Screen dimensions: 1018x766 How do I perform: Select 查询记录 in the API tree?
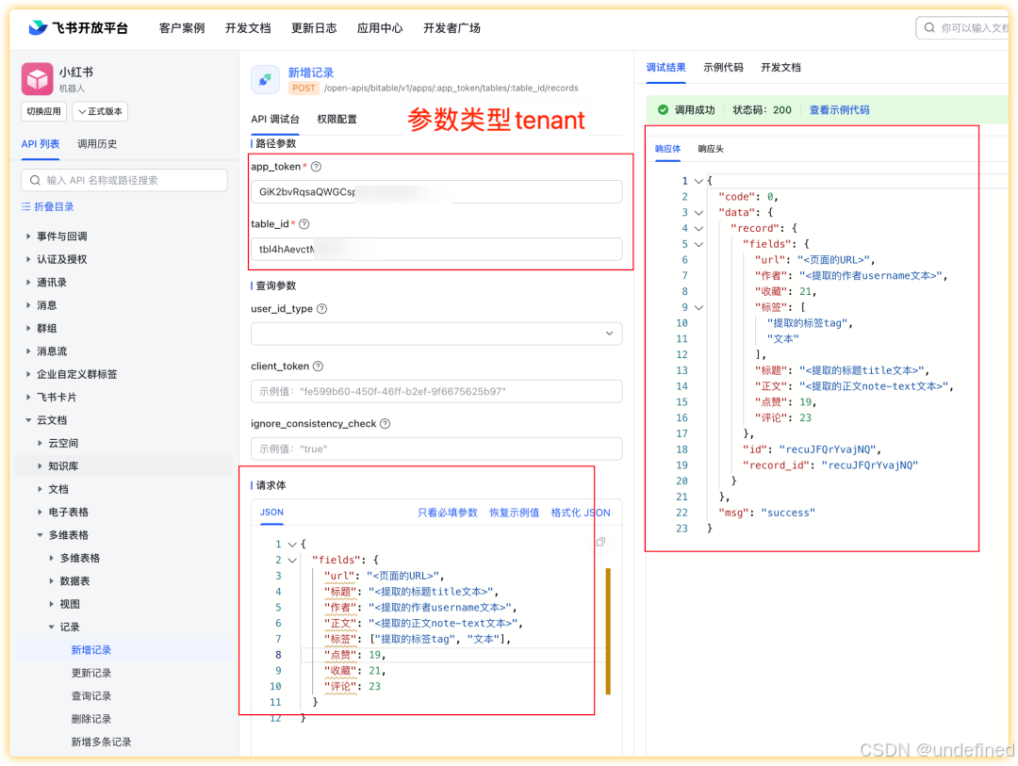coord(91,696)
